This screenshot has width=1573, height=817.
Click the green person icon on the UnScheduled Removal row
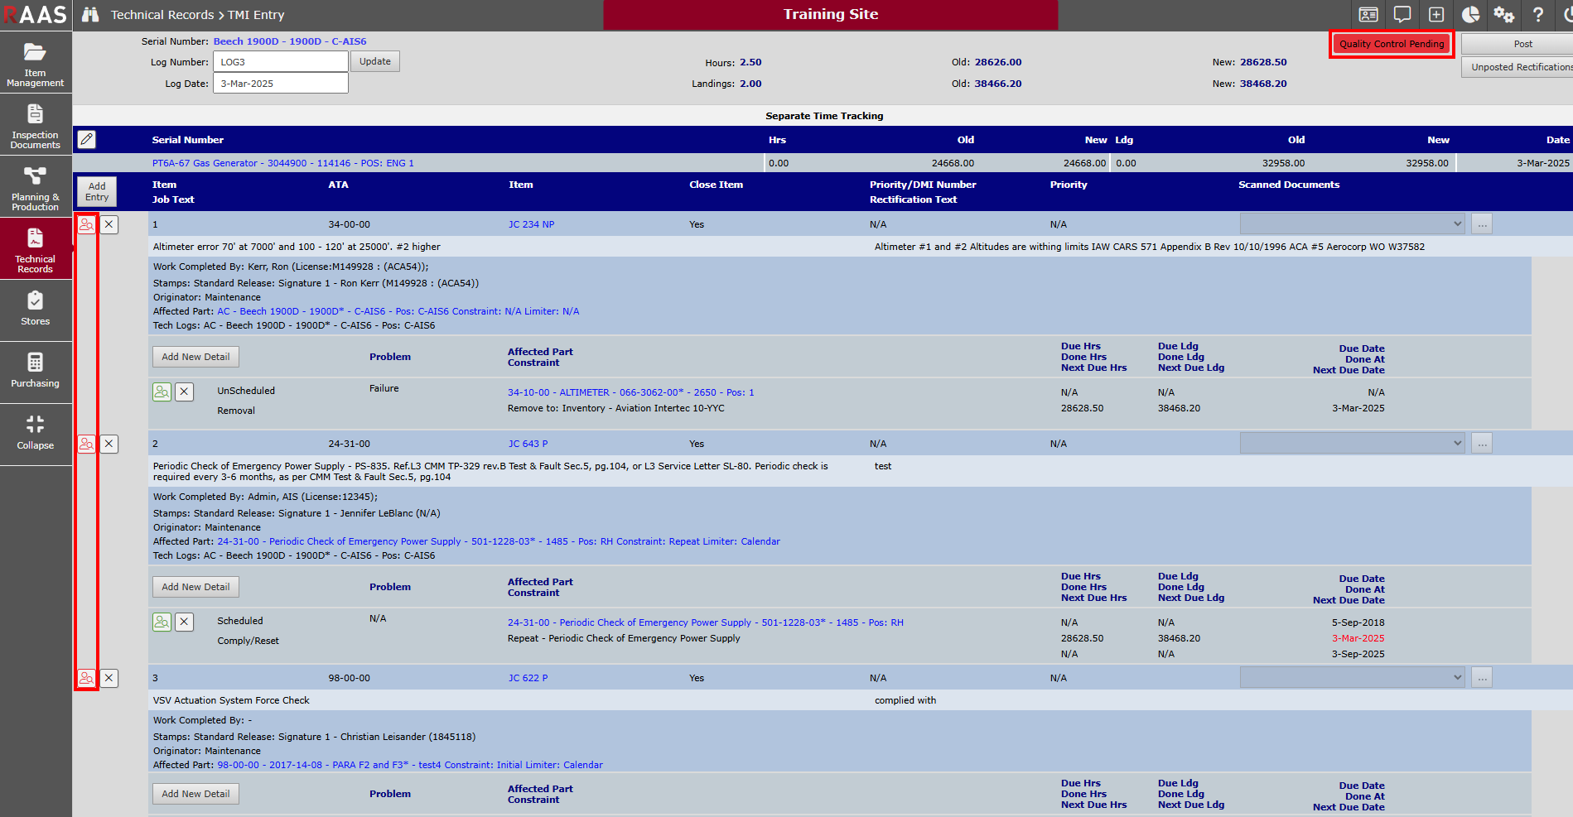pyautogui.click(x=162, y=391)
